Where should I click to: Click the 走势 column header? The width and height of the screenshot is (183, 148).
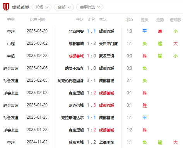click(160, 20)
